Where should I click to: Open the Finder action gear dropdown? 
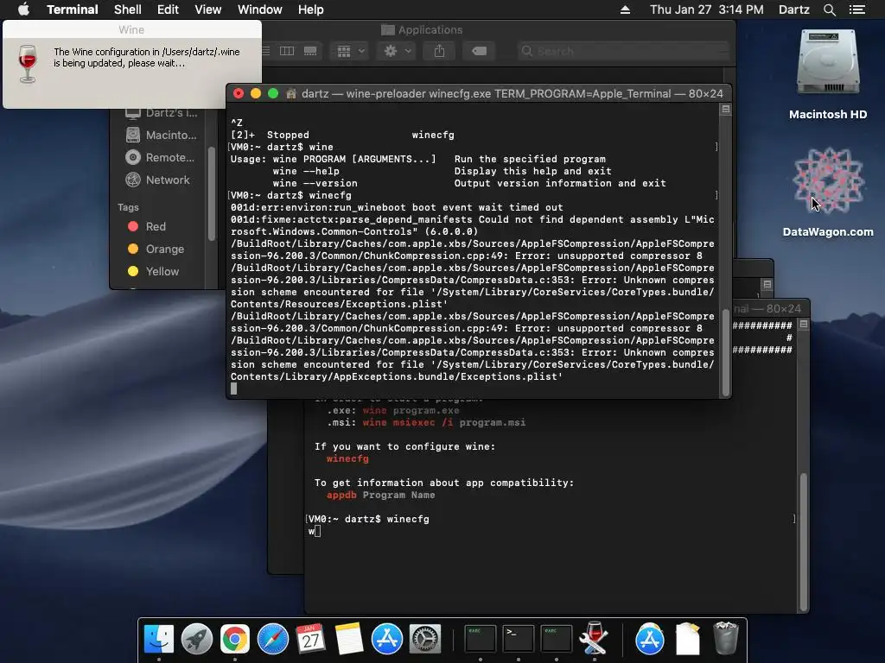pyautogui.click(x=397, y=51)
